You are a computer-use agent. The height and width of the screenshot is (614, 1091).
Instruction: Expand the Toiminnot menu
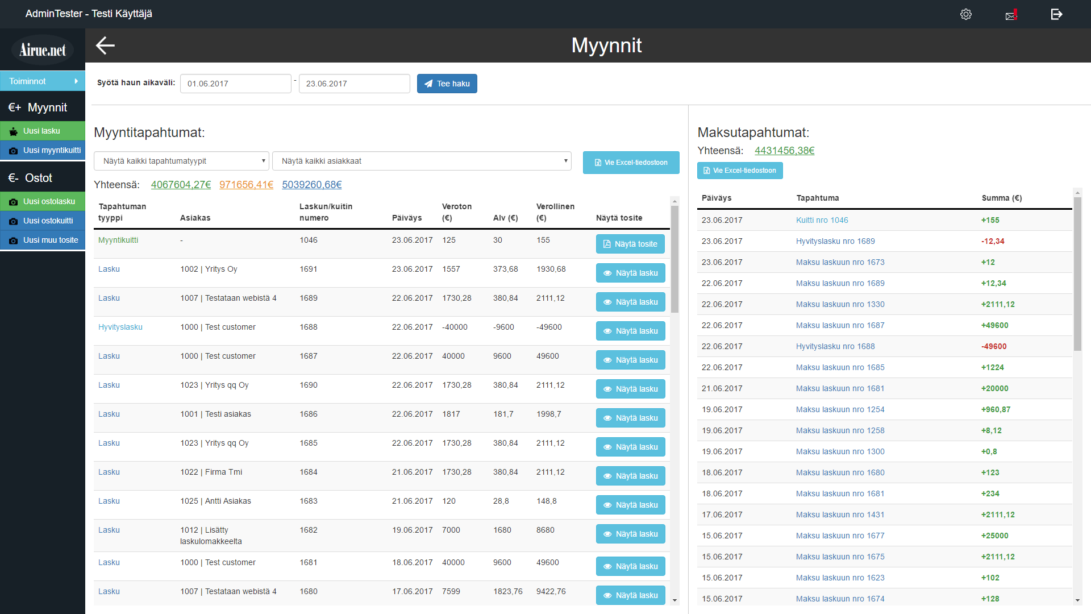[x=42, y=81]
